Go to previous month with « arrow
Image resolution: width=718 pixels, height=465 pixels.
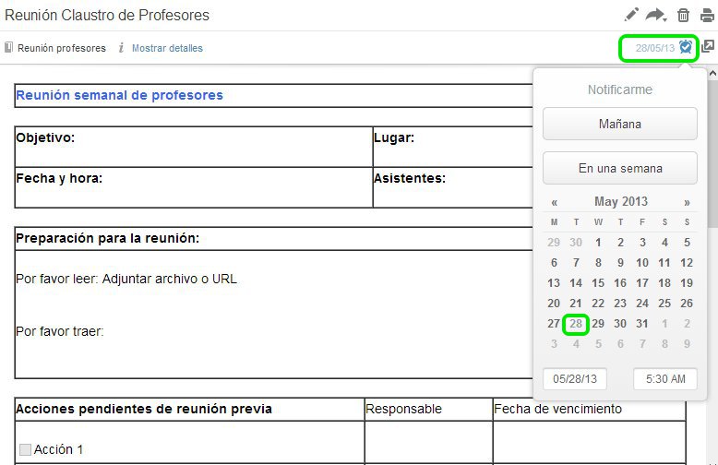(554, 202)
